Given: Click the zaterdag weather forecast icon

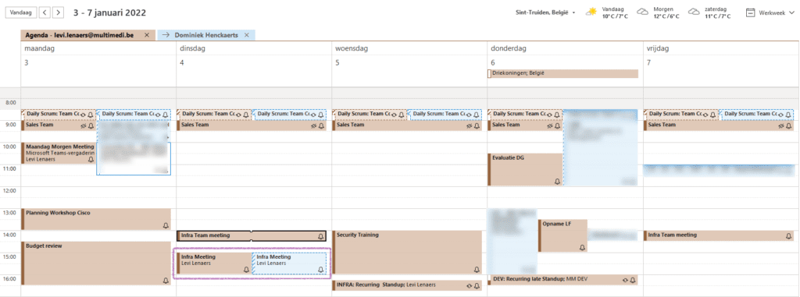Looking at the screenshot, I should 695,12.
